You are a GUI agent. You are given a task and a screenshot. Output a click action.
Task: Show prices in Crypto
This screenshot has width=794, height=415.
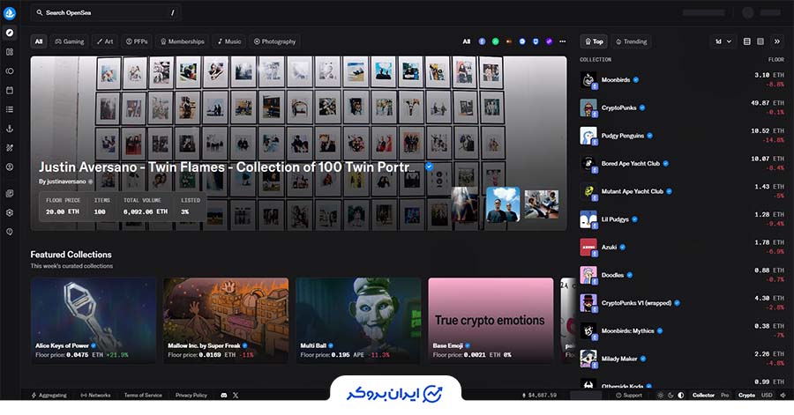coord(746,396)
